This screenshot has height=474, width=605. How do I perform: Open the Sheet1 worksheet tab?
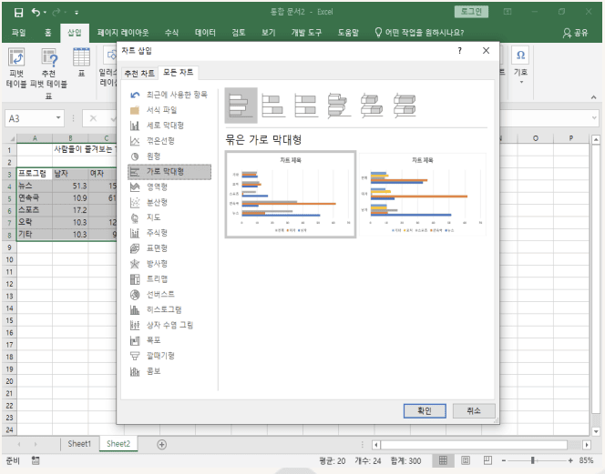(x=79, y=444)
